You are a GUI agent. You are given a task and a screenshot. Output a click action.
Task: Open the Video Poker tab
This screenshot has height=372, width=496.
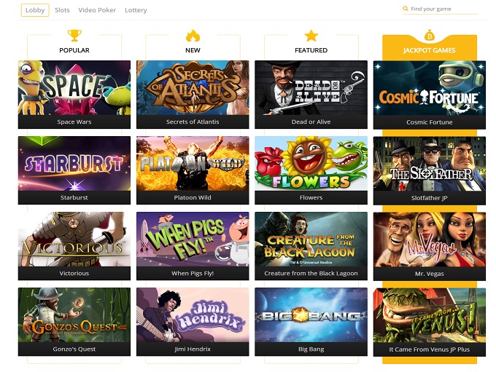[97, 10]
